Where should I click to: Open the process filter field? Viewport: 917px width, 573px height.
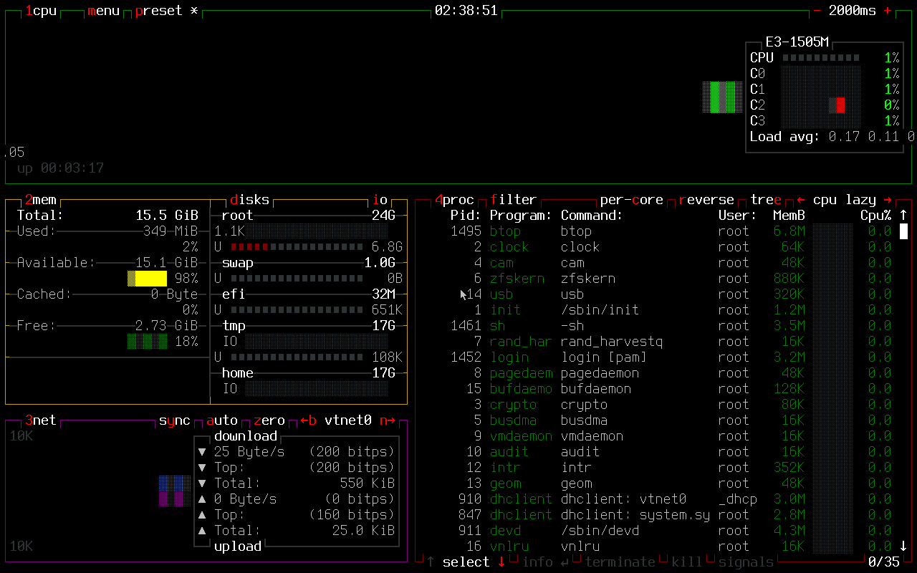pyautogui.click(x=513, y=200)
